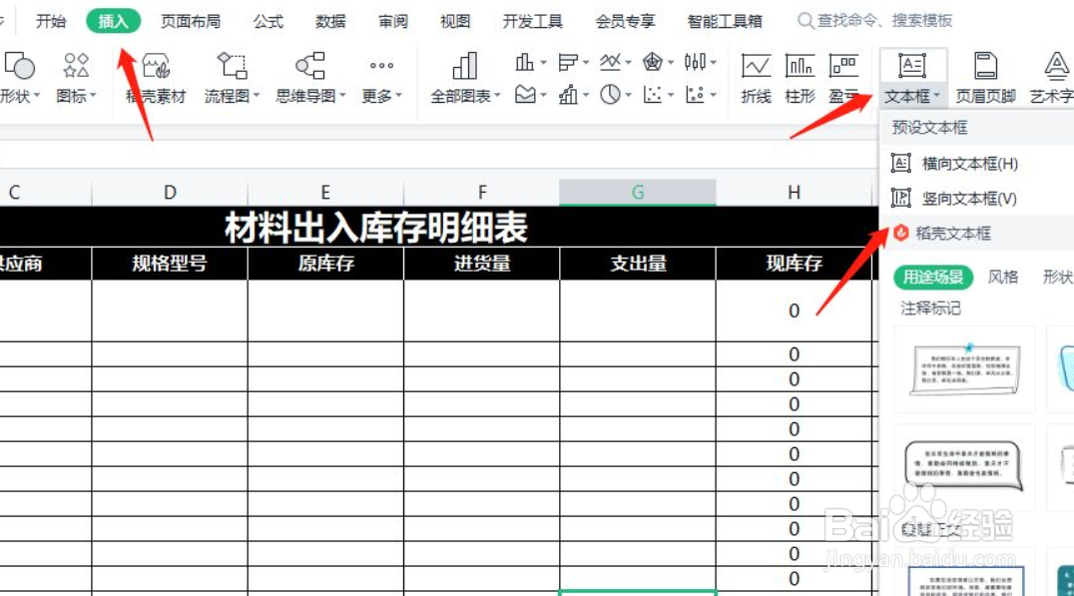This screenshot has width=1074, height=596.
Task: Open the 公式 tab
Action: pyautogui.click(x=268, y=21)
